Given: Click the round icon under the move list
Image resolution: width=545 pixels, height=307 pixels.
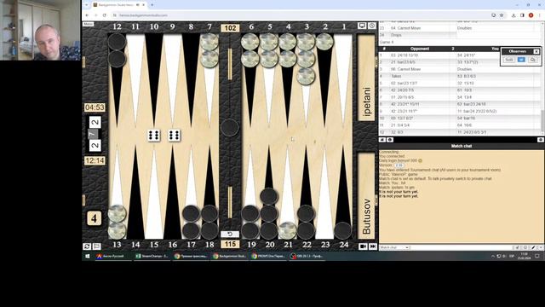Looking at the screenshot, I should click(x=390, y=140).
